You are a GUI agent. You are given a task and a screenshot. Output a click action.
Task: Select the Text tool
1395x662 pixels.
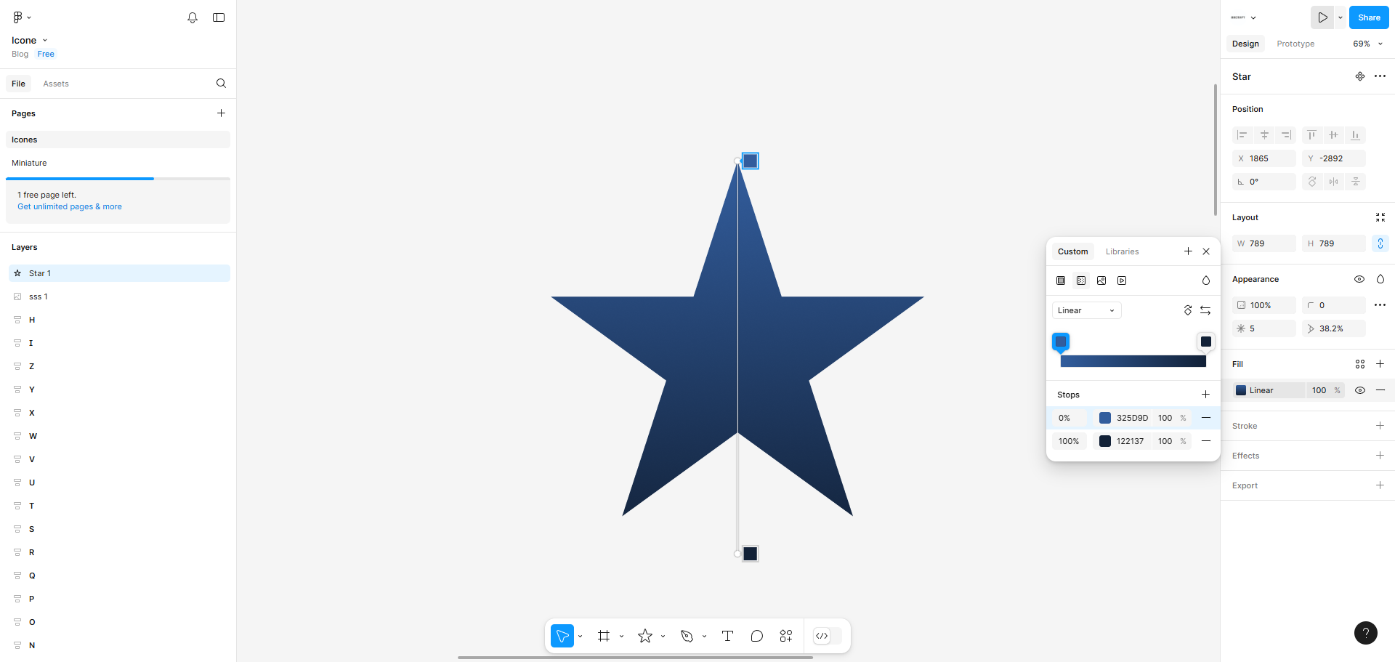pos(727,636)
